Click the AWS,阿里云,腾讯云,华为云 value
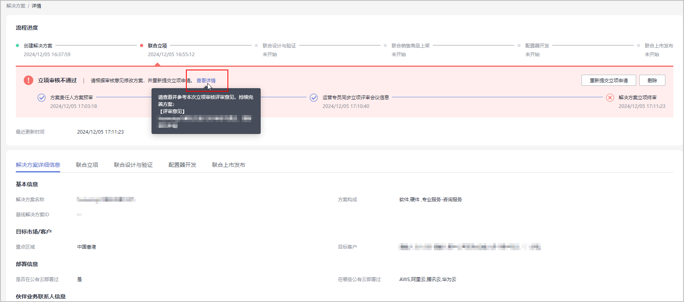This screenshot has width=684, height=302. [428, 279]
